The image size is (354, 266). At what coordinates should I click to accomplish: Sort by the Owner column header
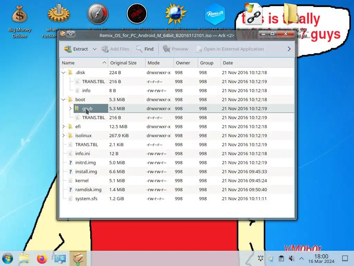click(186, 63)
